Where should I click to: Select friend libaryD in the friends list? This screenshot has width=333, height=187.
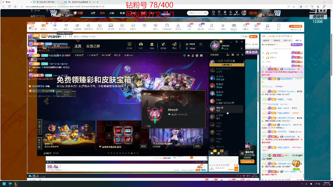pyautogui.click(x=226, y=109)
